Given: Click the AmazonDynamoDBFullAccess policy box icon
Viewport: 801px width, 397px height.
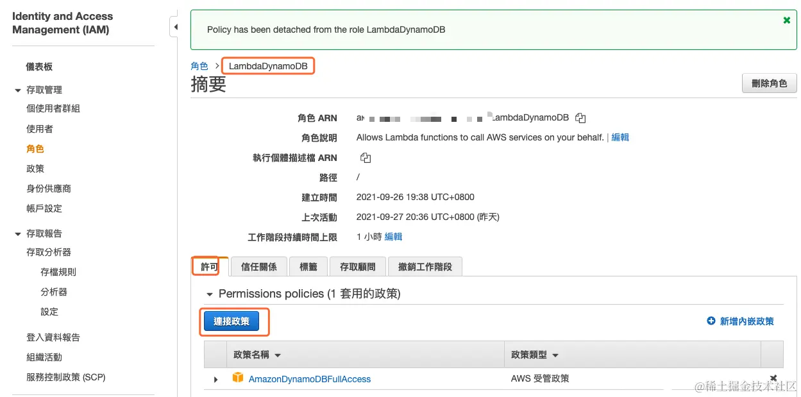Looking at the screenshot, I should point(238,378).
